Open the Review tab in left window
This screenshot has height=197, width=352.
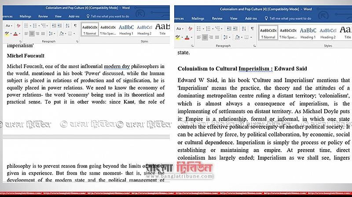[x=43, y=16]
